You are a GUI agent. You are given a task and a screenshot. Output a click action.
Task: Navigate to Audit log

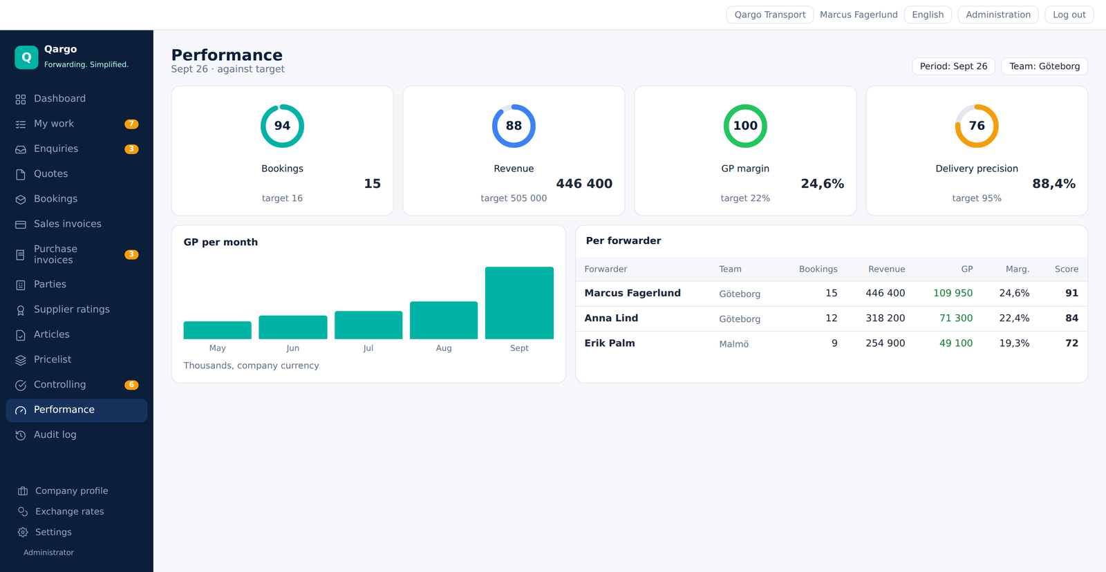tap(77, 435)
